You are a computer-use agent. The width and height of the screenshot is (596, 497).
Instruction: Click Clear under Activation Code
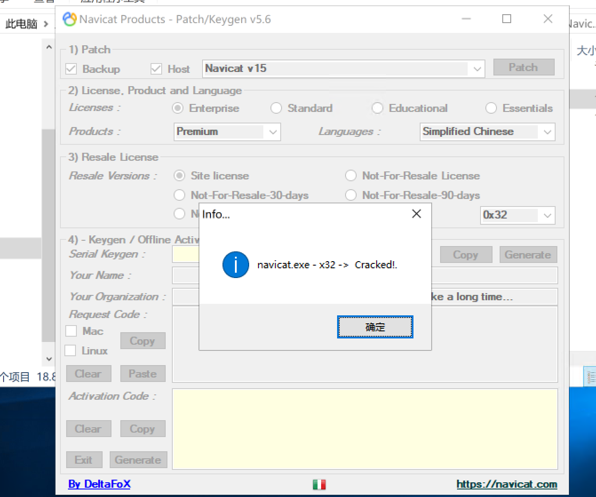point(88,429)
